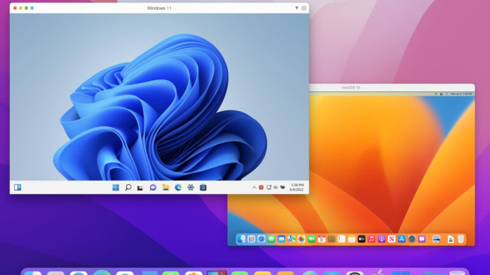Screen dimensions: 490x275
Task: Open Contacts in the macOS 13 dock
Action: click(x=331, y=239)
